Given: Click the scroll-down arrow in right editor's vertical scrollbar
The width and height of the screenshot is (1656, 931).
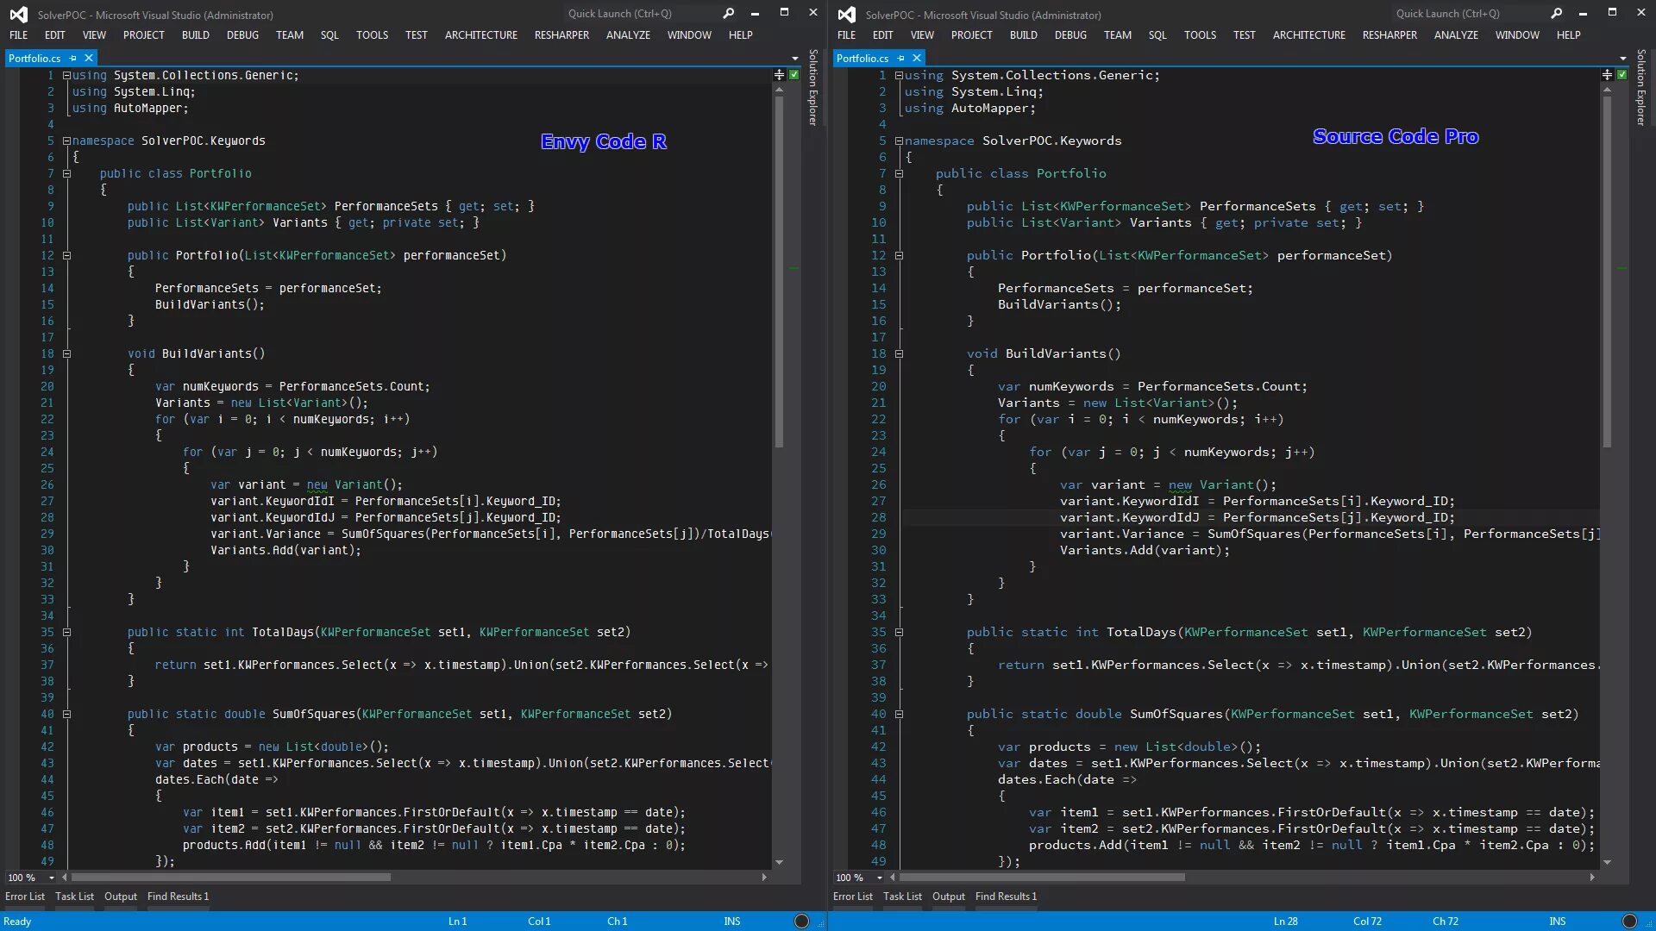Looking at the screenshot, I should click(1607, 862).
